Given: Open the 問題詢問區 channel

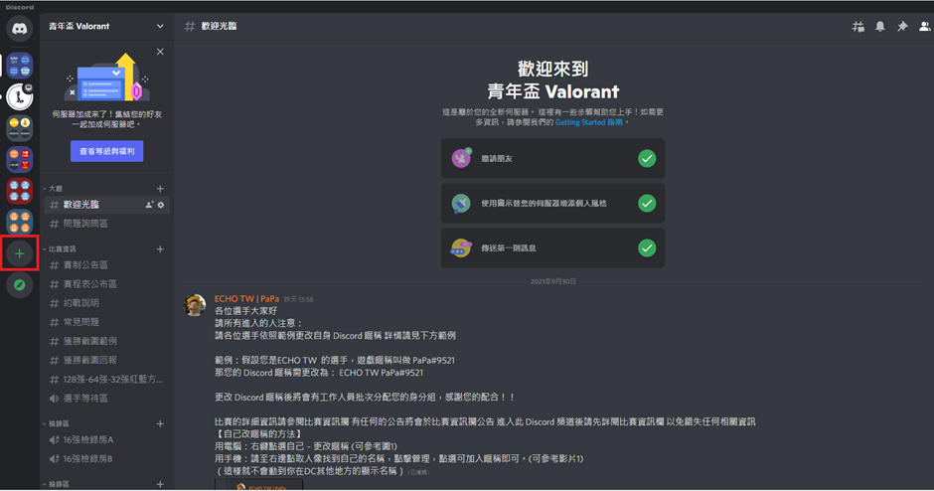Looking at the screenshot, I should (x=107, y=224).
